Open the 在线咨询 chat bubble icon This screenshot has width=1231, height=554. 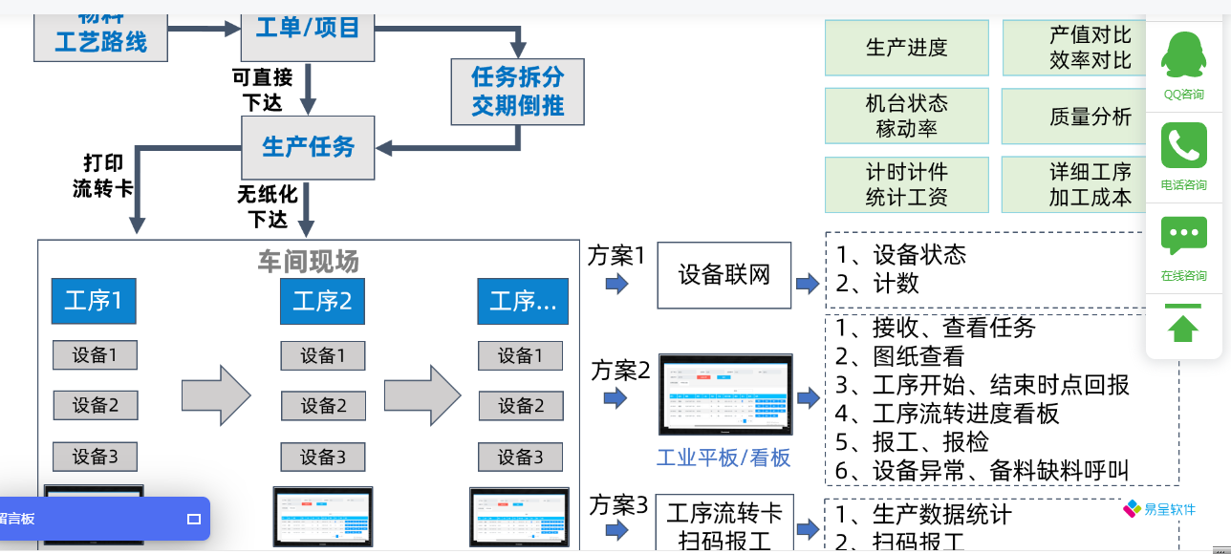1183,236
